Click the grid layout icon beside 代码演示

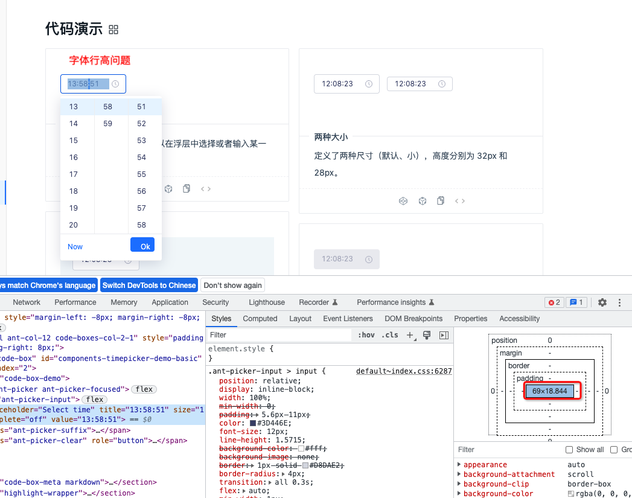[113, 30]
